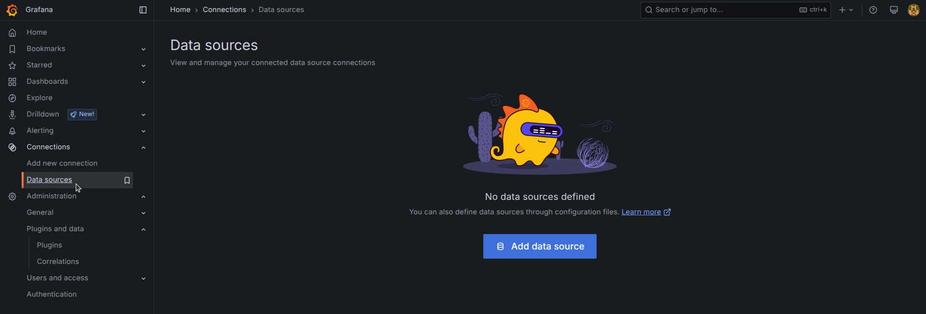This screenshot has height=314, width=926.
Task: Expand the Dashboards section chevron
Action: click(143, 82)
